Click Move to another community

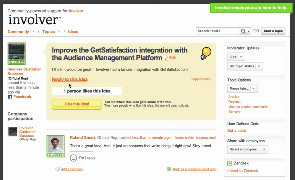tap(248, 107)
